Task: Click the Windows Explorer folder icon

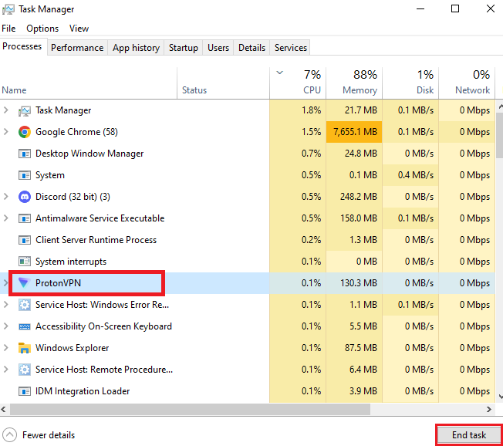Action: (x=24, y=348)
